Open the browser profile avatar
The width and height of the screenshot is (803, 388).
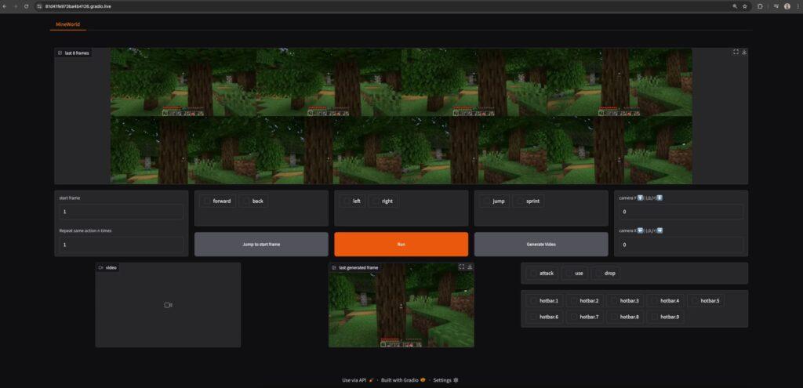click(x=787, y=6)
